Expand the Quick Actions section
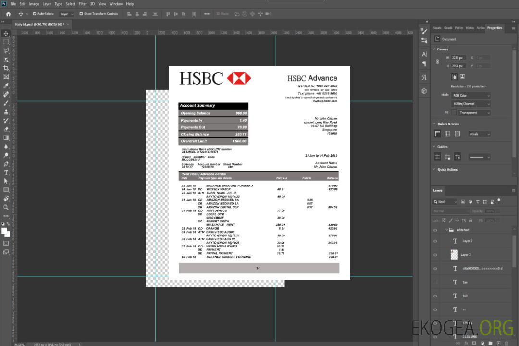The width and height of the screenshot is (519, 346). pyautogui.click(x=434, y=169)
